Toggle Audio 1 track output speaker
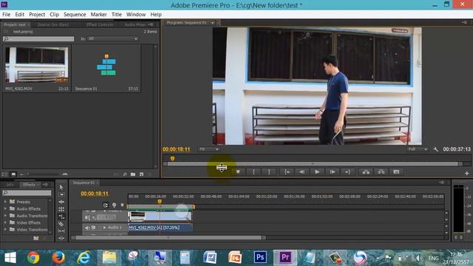473x266 pixels. 87,228
